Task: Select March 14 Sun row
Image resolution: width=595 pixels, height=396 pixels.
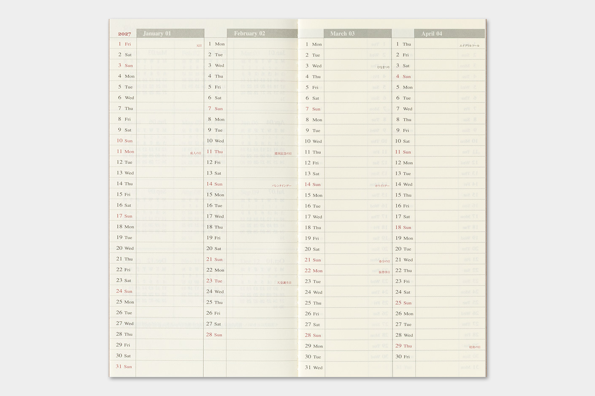Action: point(345,184)
